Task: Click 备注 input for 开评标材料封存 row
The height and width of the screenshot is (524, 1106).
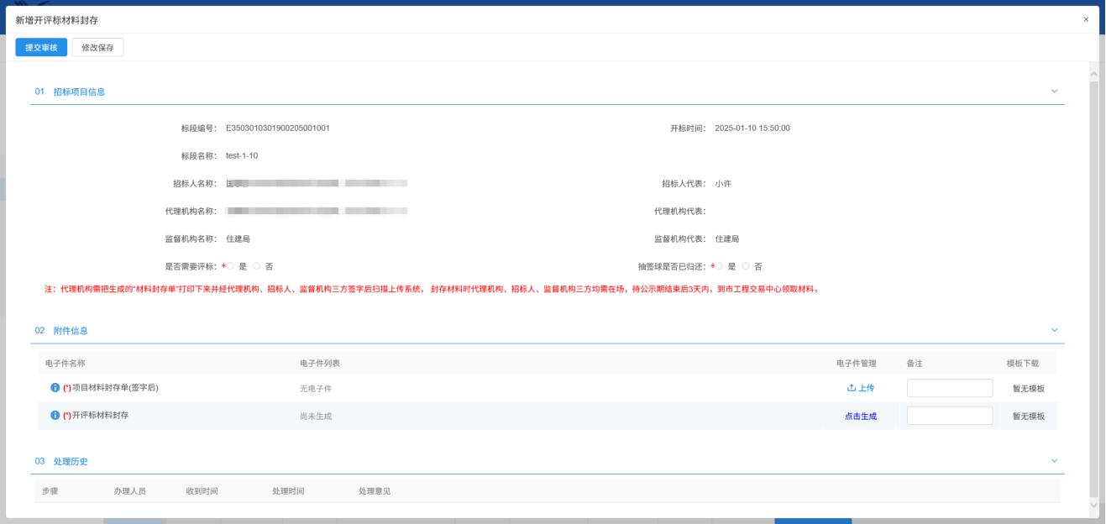Action: [x=949, y=416]
